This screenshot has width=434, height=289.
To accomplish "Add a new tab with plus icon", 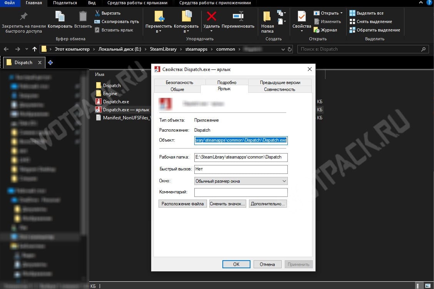I will click(x=50, y=63).
